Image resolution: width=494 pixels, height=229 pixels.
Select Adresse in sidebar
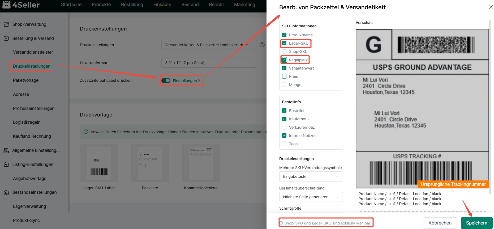coord(21,94)
